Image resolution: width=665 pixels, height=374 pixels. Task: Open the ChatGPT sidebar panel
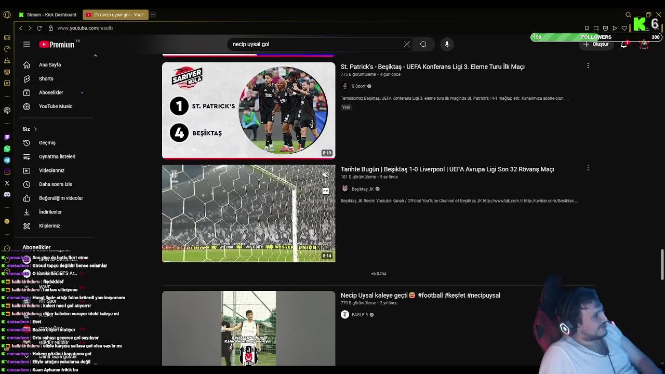(7, 110)
